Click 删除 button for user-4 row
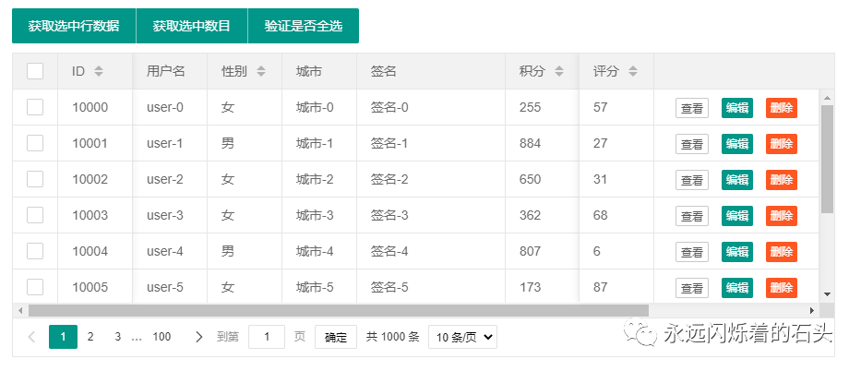 pyautogui.click(x=782, y=252)
